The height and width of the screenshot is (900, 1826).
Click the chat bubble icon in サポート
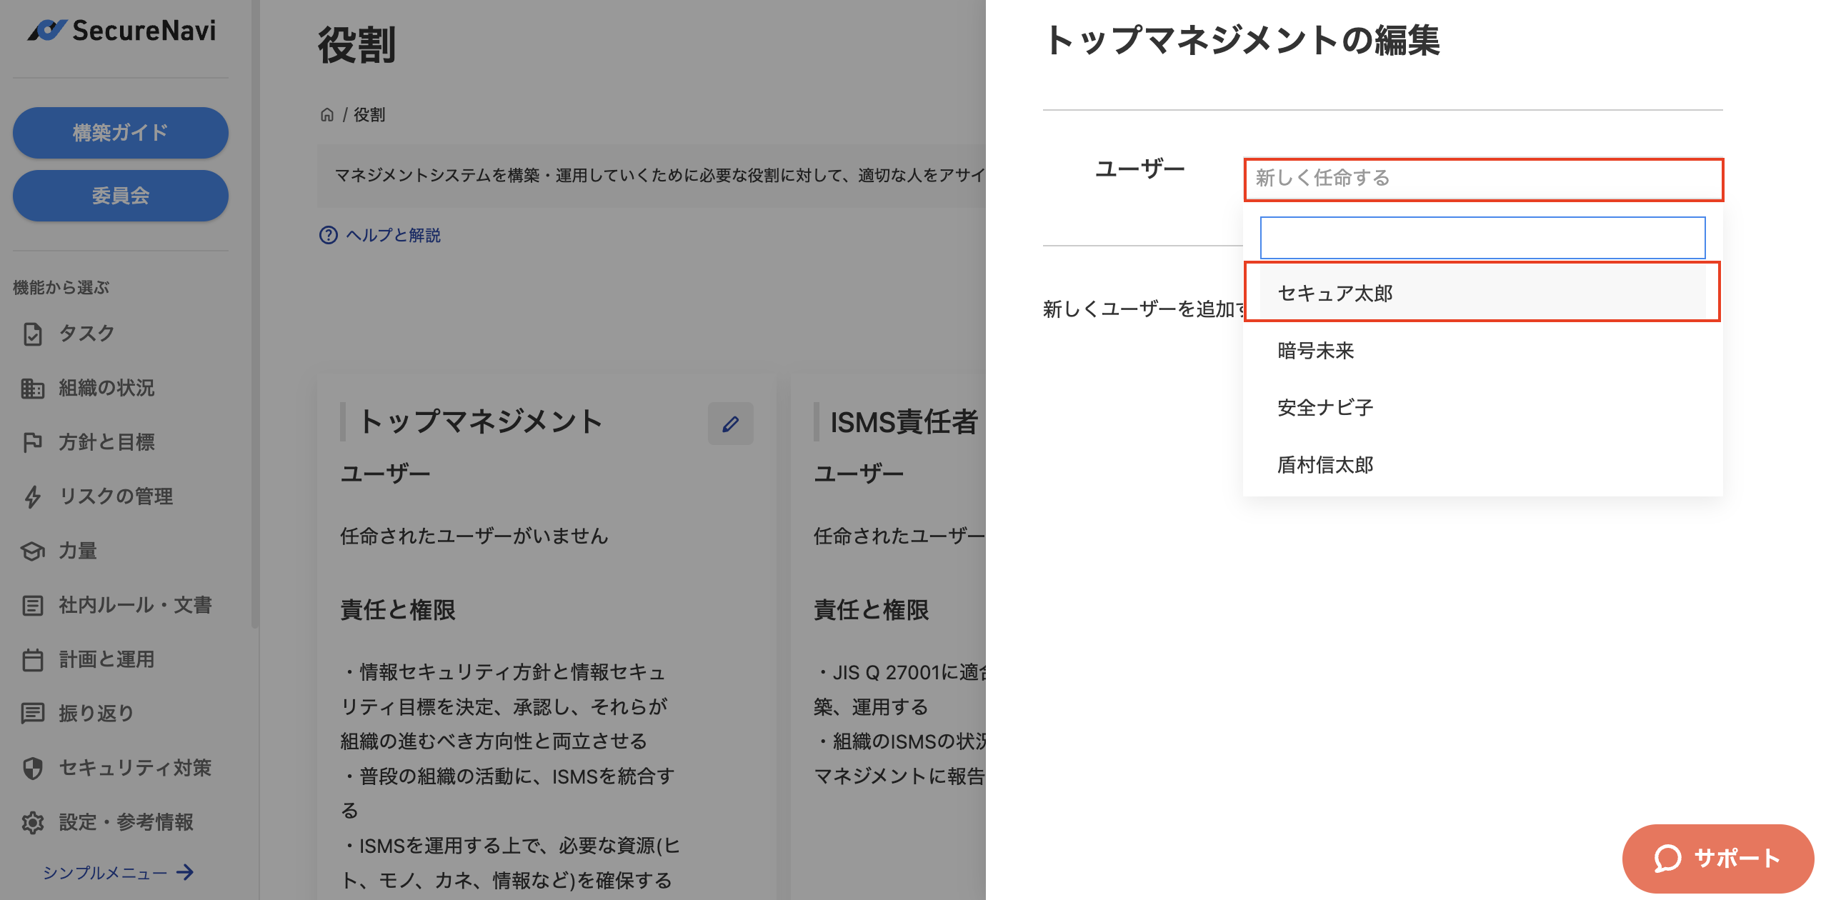pyautogui.click(x=1667, y=858)
